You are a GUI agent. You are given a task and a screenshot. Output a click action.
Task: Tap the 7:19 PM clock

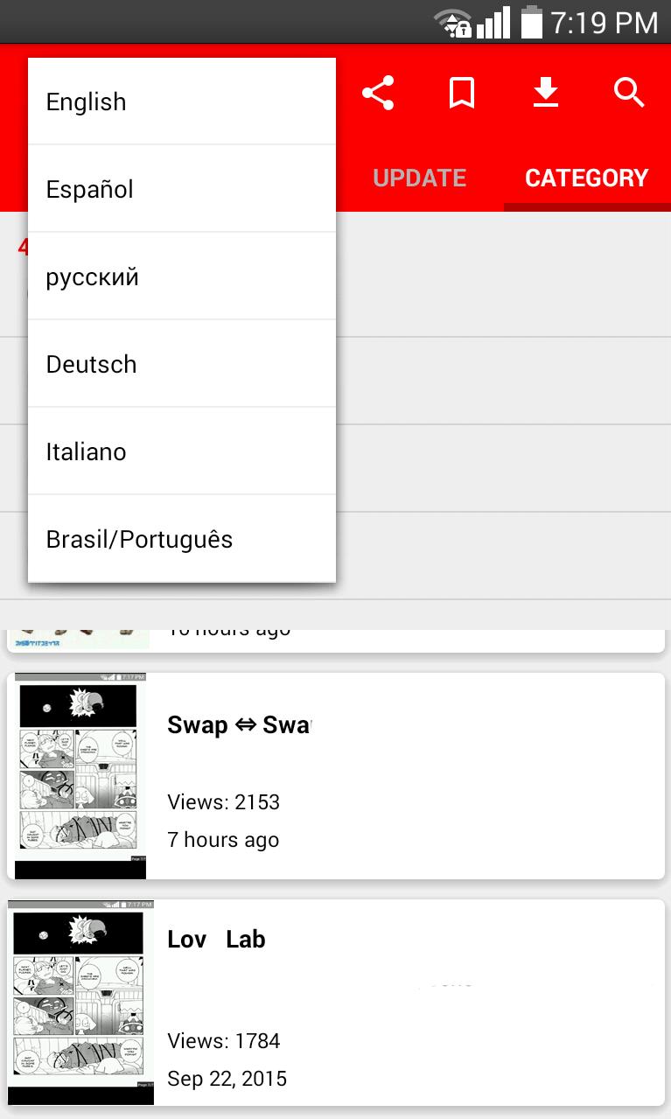[x=604, y=23]
